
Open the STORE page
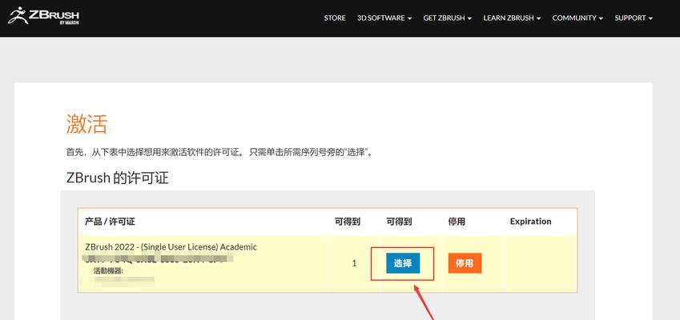[x=335, y=18]
